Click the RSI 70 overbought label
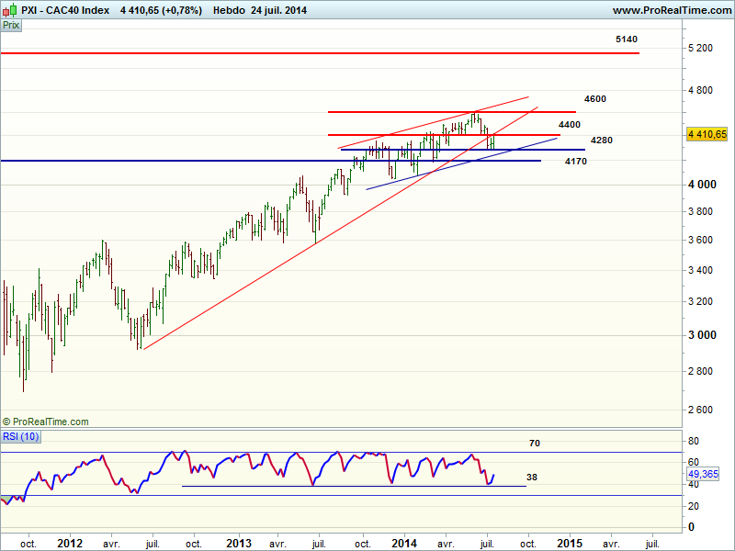This screenshot has height=551, width=735. (x=534, y=443)
